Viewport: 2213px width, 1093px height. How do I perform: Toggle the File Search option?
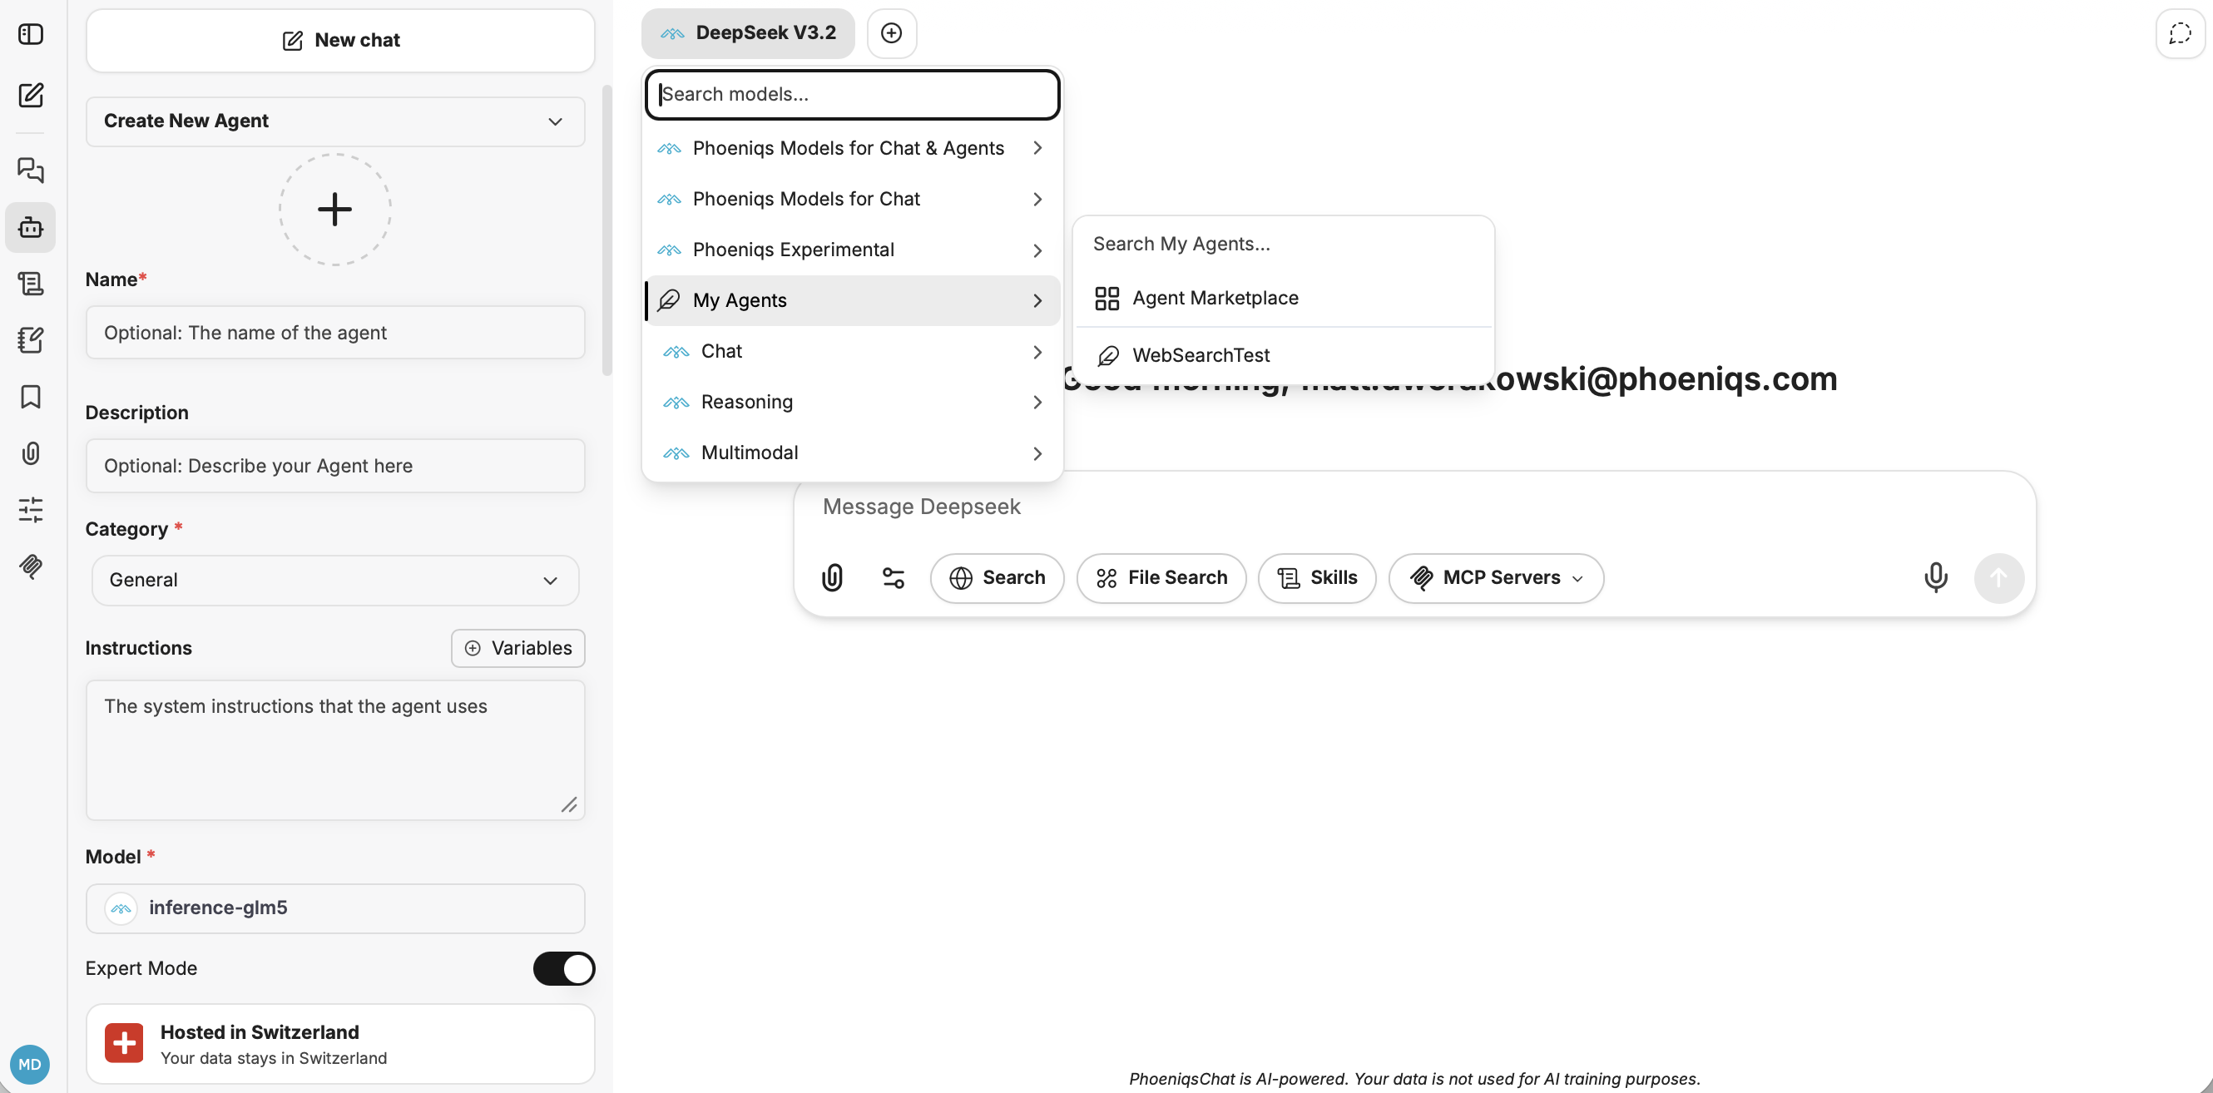click(1161, 578)
